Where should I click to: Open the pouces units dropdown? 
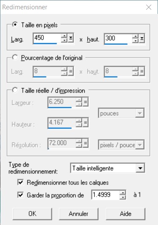[x=139, y=113]
